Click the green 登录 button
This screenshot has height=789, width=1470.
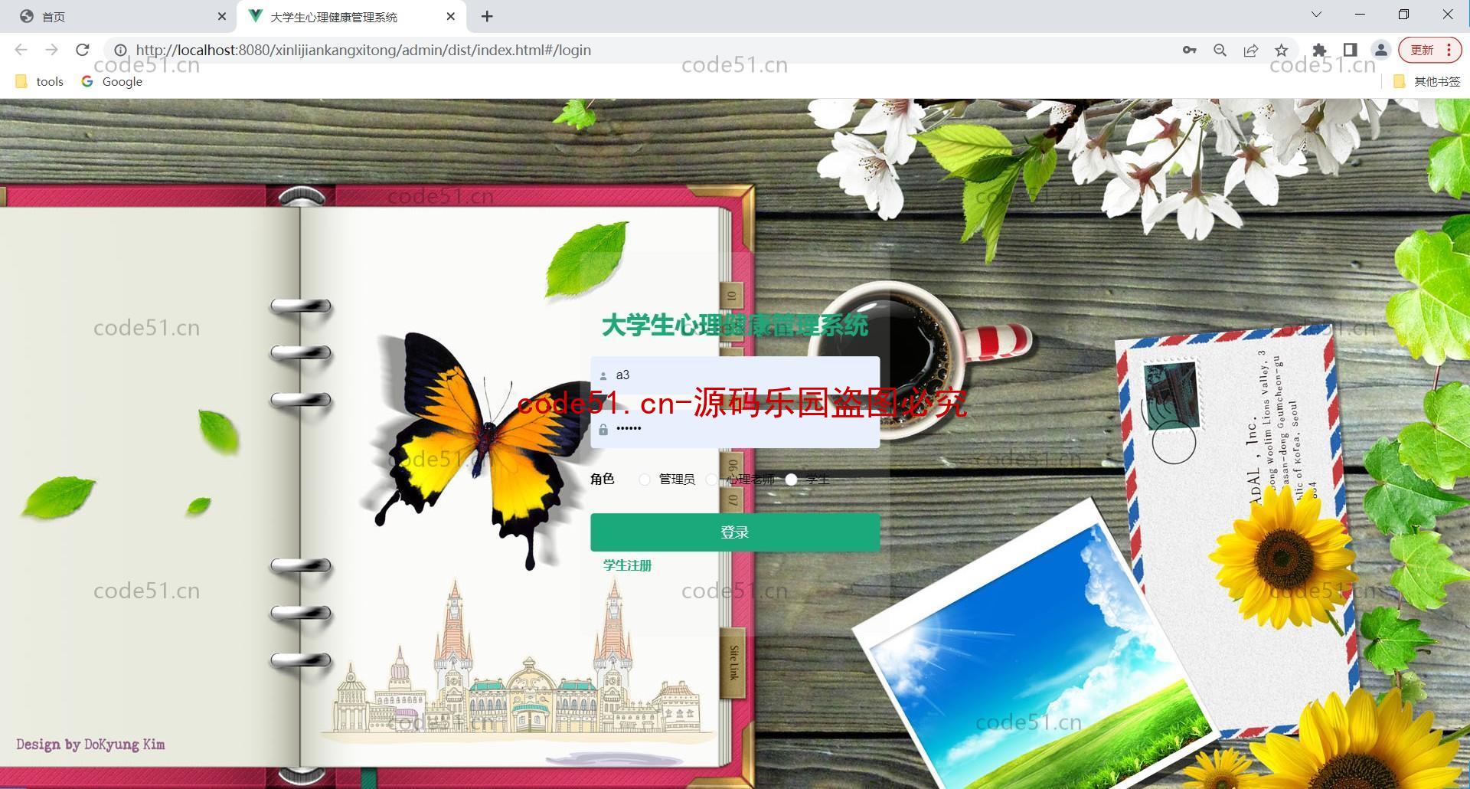[x=735, y=532]
